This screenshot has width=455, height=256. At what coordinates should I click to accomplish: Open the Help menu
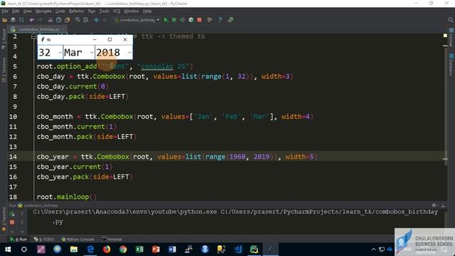click(x=147, y=11)
